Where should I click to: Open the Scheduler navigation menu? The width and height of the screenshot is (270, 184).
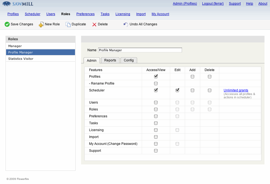click(33, 14)
